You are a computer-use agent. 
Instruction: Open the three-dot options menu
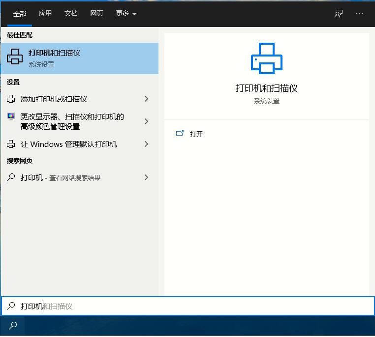359,14
